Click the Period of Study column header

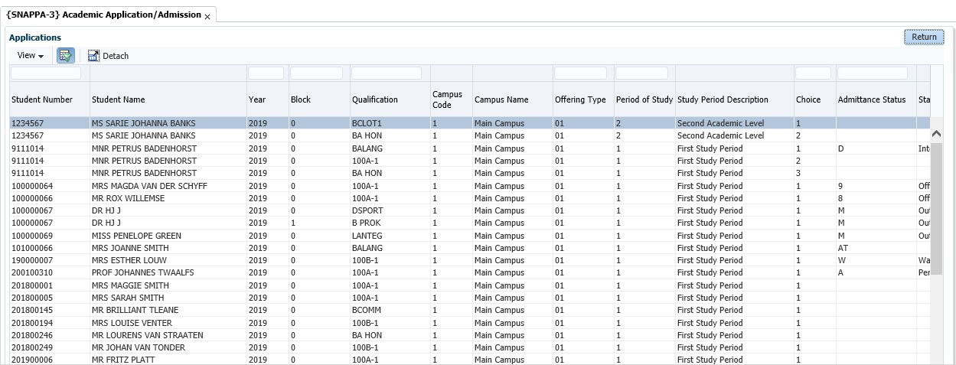[644, 99]
